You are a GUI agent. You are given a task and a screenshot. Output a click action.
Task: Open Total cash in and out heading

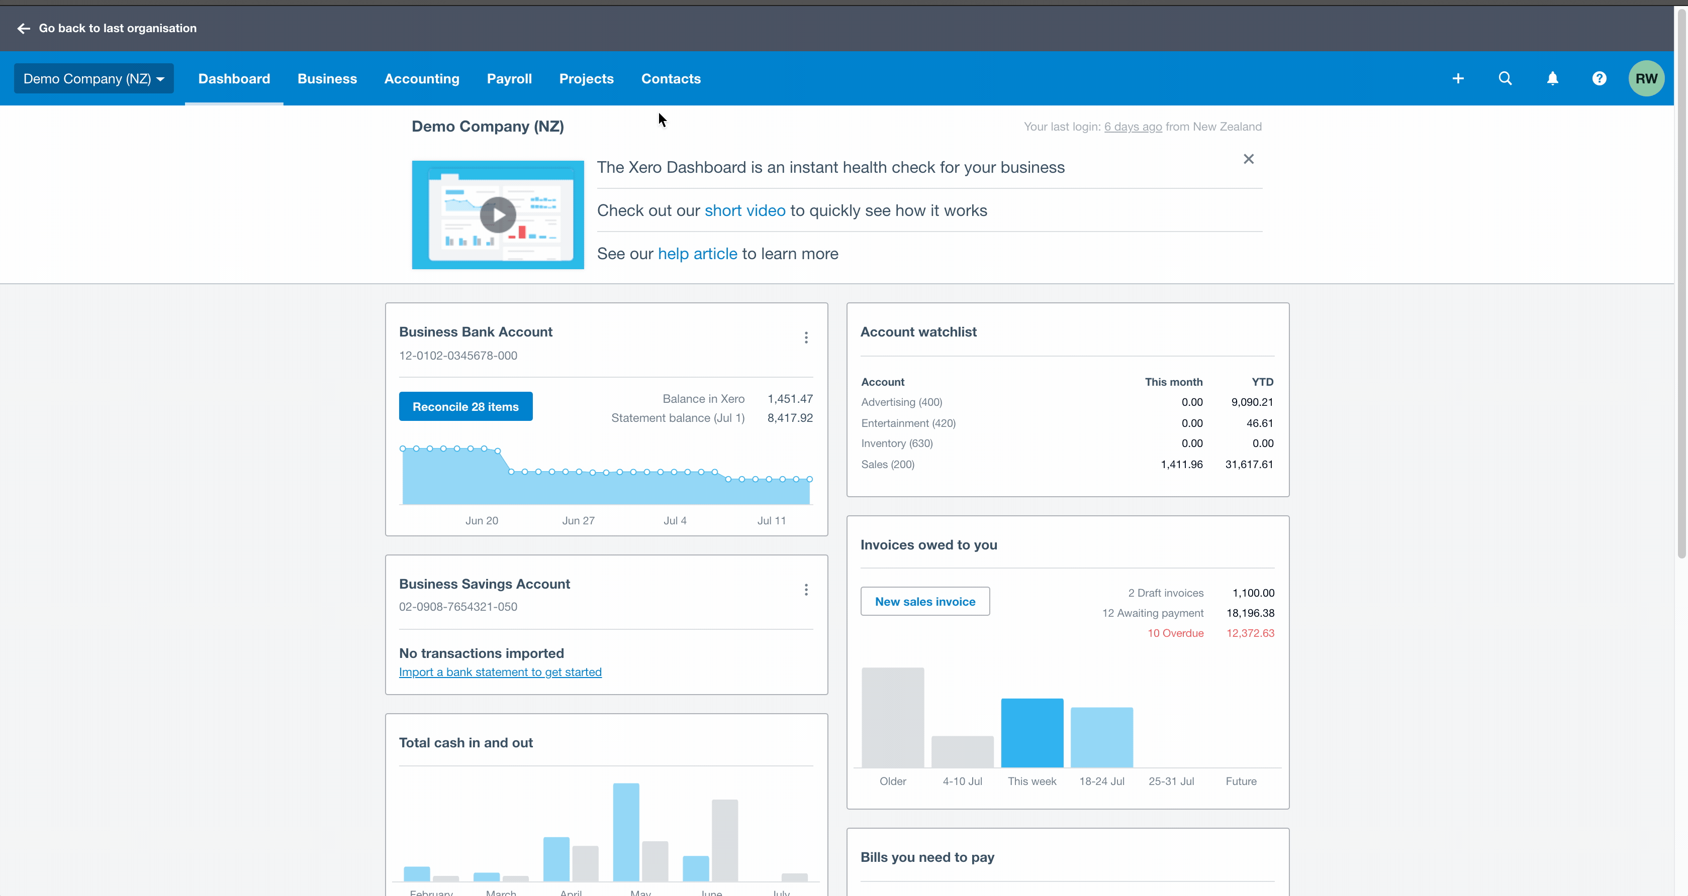click(x=466, y=743)
